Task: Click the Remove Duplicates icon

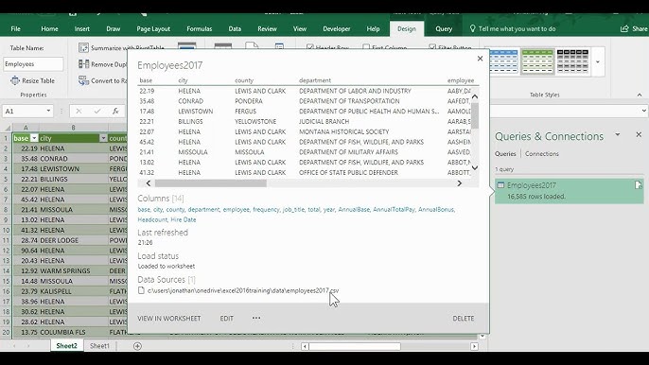Action: click(83, 64)
